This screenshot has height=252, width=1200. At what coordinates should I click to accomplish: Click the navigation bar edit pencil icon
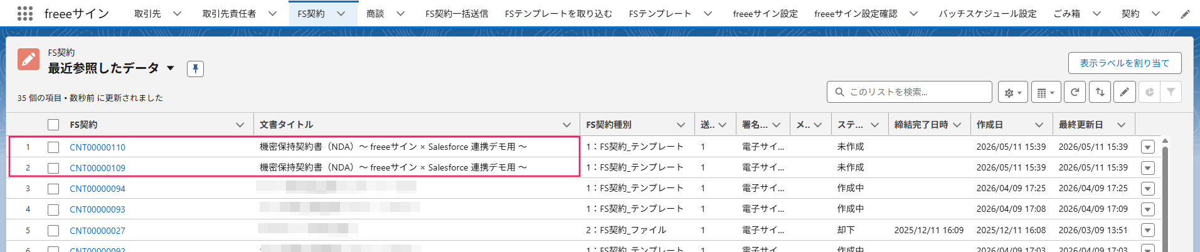coord(1185,14)
